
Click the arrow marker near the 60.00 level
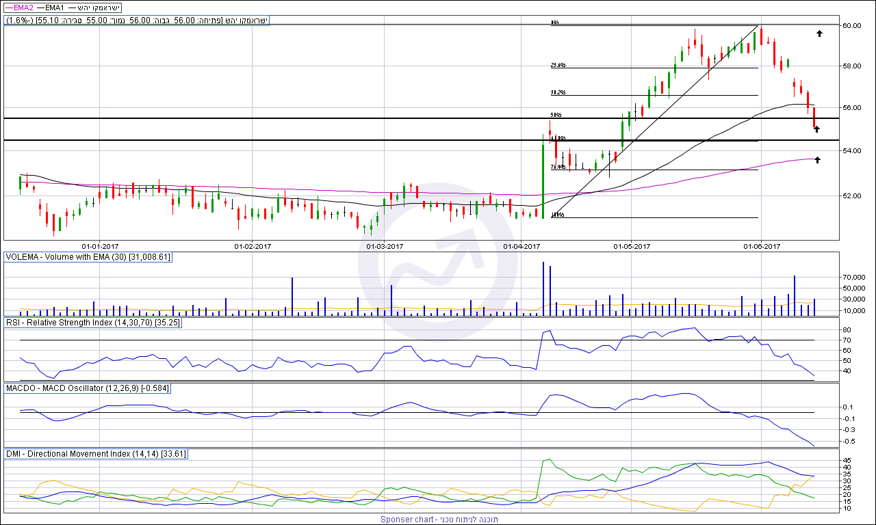pos(819,33)
